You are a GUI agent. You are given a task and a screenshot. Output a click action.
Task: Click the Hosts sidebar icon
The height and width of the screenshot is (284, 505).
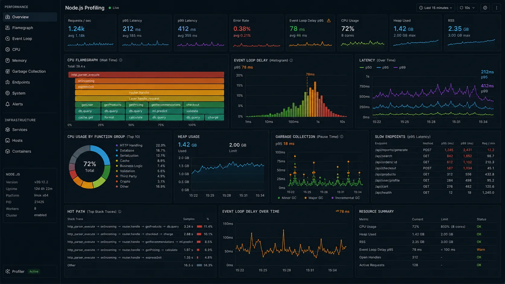pyautogui.click(x=8, y=140)
